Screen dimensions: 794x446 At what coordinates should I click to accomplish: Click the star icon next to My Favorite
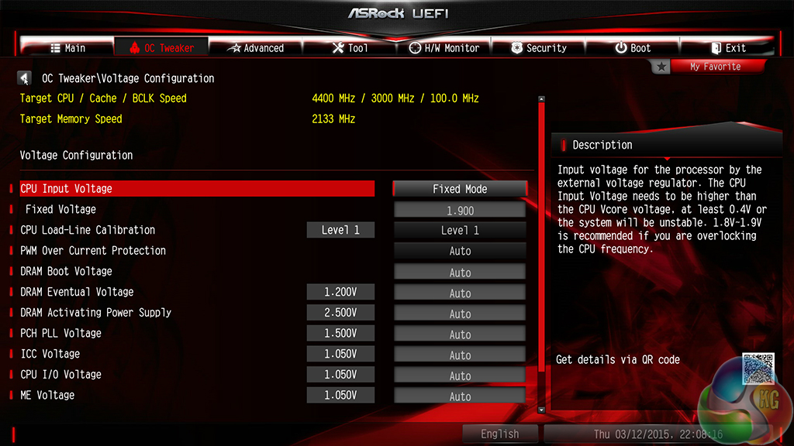point(661,67)
